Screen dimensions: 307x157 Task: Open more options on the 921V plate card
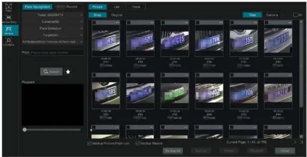[x=290, y=75]
